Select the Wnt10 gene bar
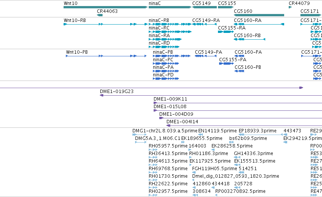Viewport: 322px width, 197px height. pyautogui.click(x=106, y=7)
